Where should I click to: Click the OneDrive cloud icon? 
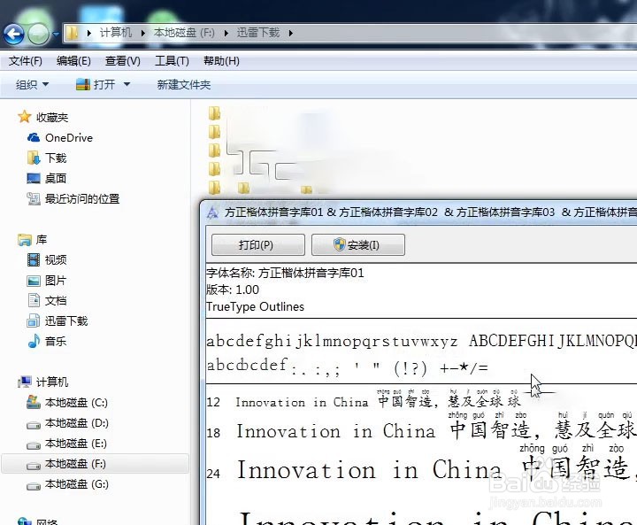pyautogui.click(x=34, y=138)
